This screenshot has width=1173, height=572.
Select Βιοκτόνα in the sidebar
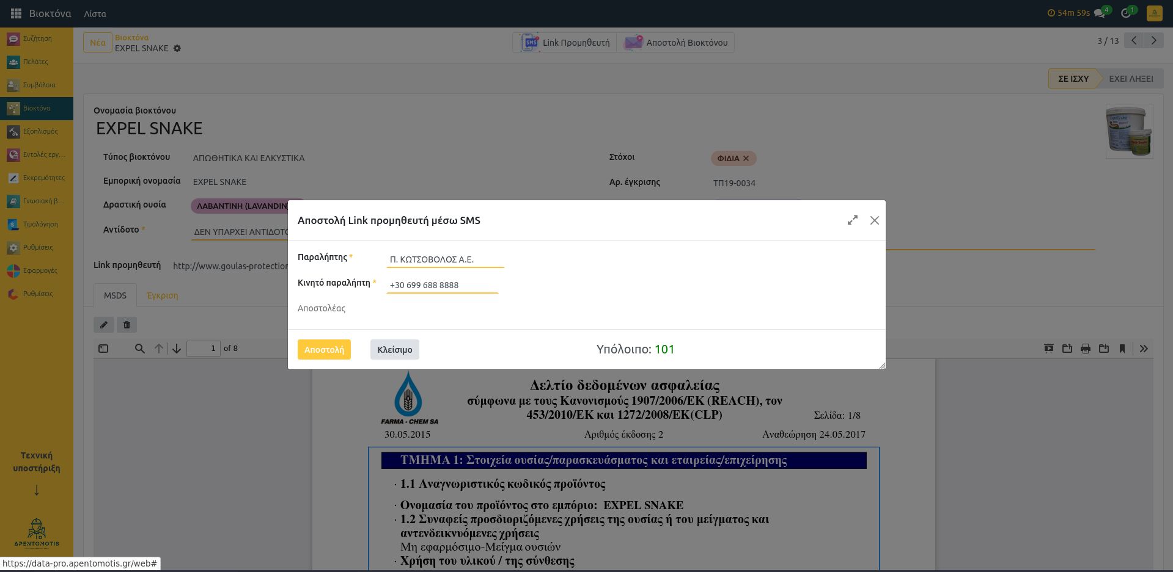tap(37, 108)
